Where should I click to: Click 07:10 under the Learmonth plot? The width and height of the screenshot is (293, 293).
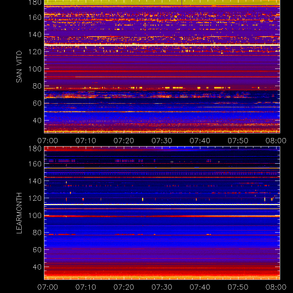pyautogui.click(x=86, y=287)
